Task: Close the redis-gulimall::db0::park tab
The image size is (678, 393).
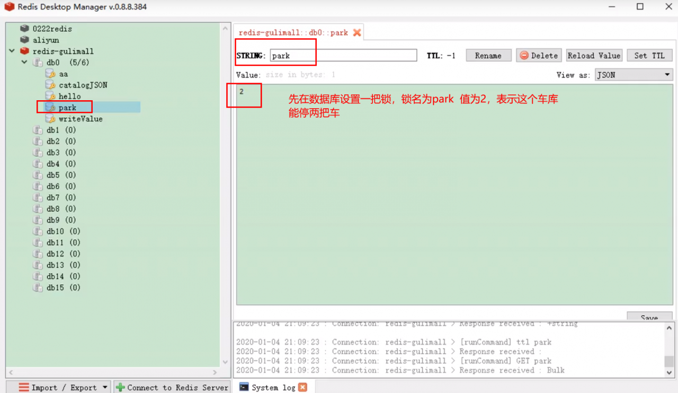Action: [x=357, y=32]
